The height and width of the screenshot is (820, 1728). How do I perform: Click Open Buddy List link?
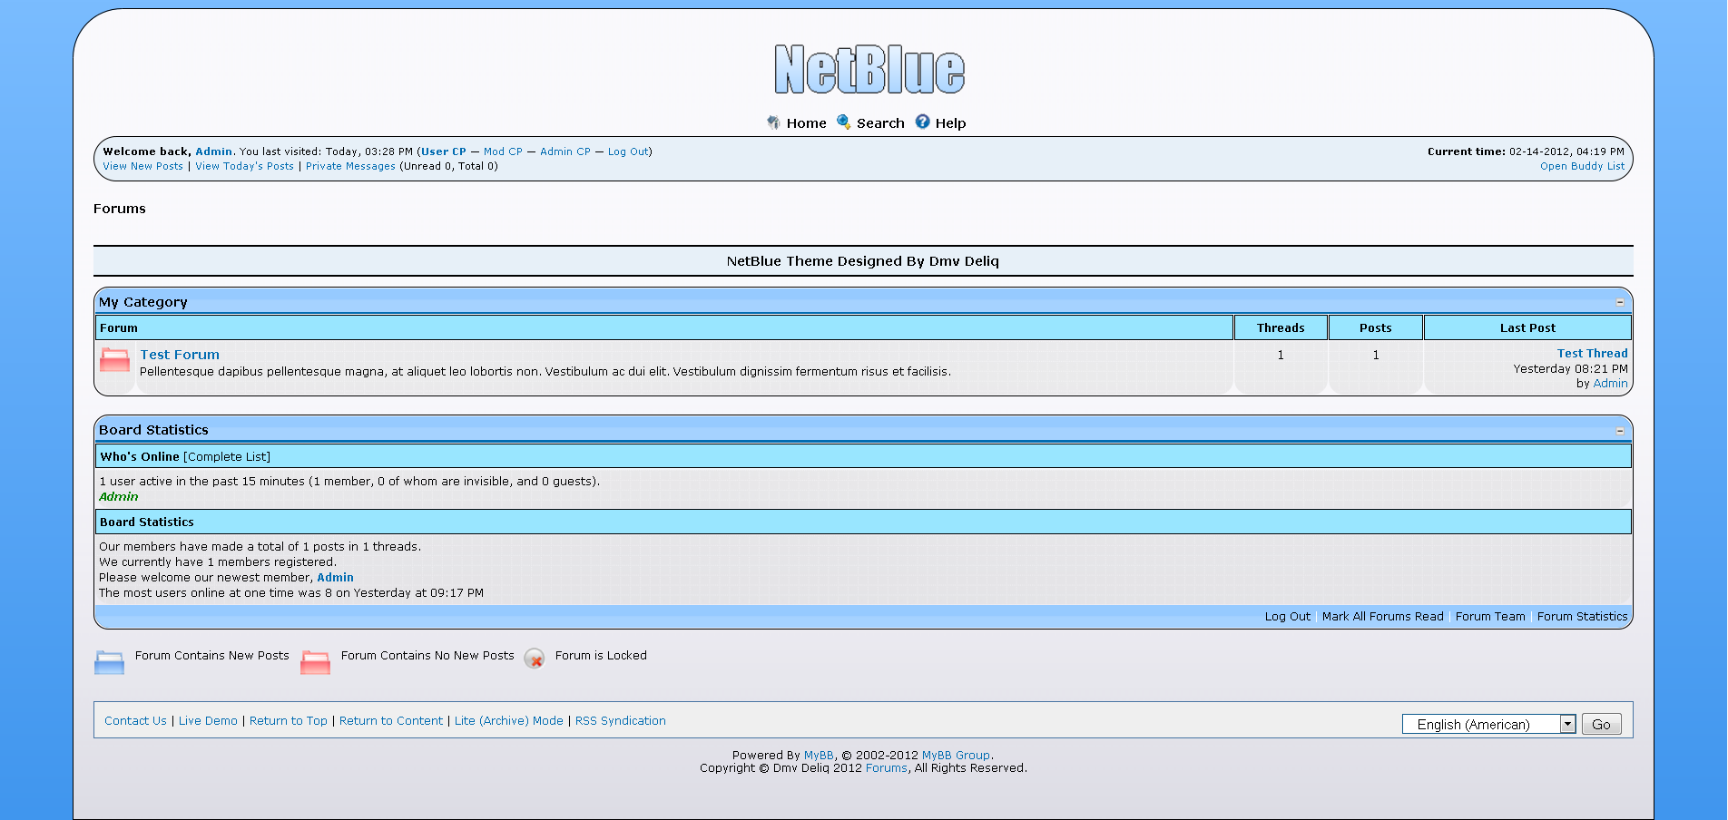1582,166
